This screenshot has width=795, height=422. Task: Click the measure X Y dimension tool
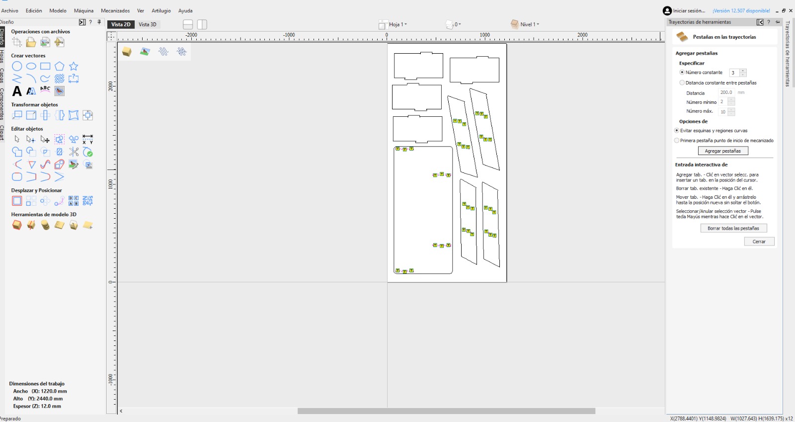(x=87, y=139)
